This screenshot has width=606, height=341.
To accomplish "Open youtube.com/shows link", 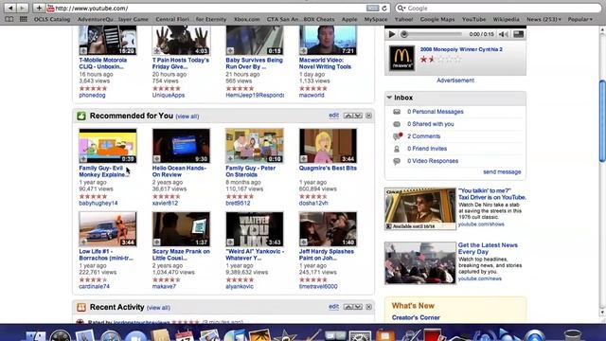I will click(481, 224).
